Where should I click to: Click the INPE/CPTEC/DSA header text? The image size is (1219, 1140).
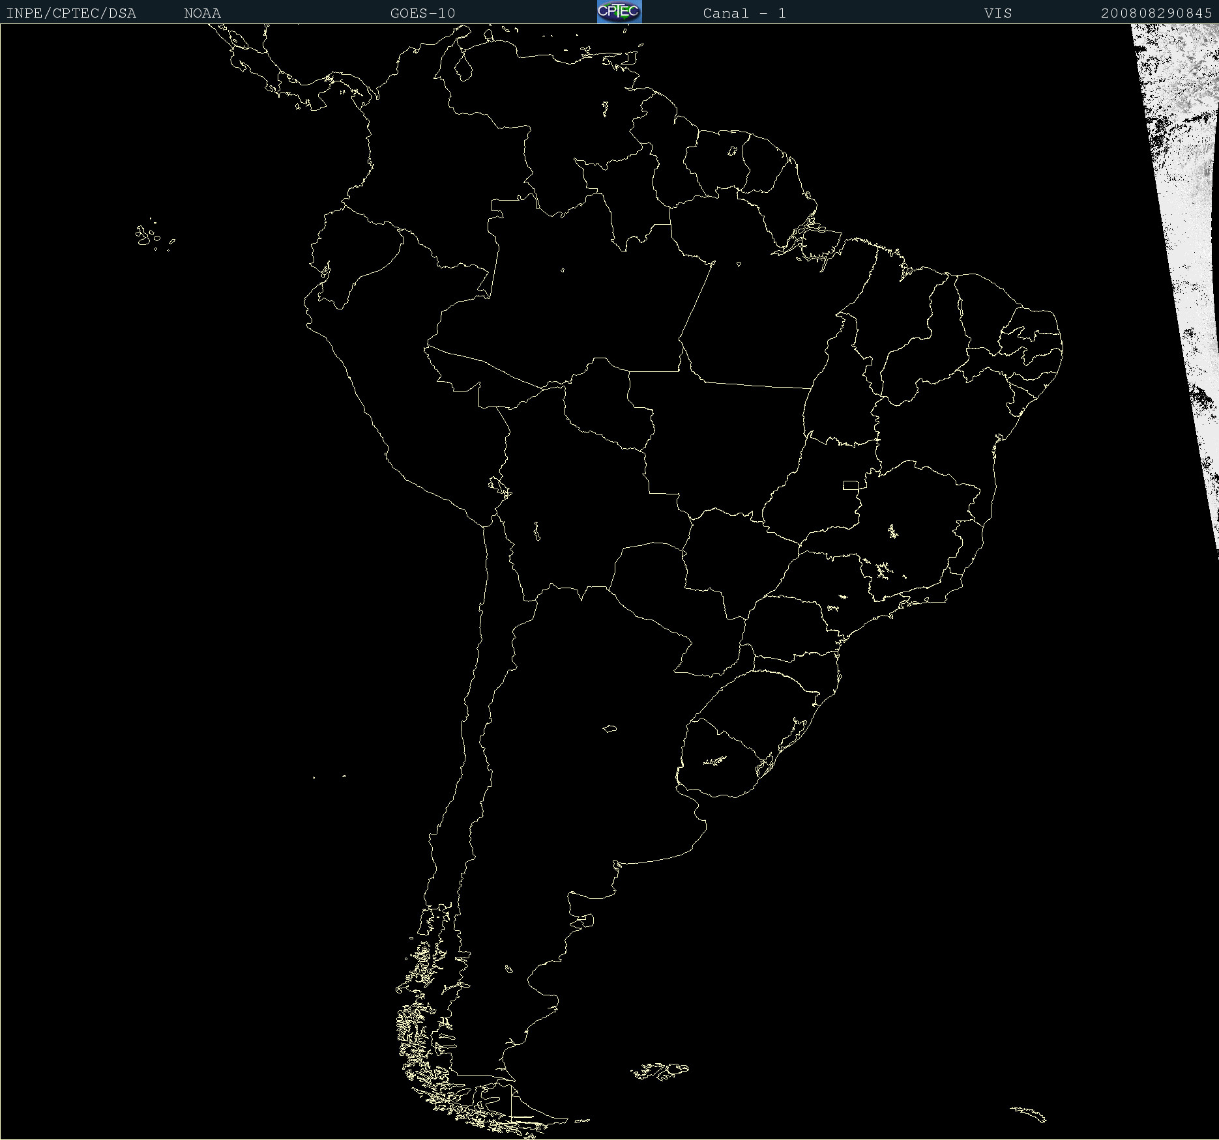click(x=71, y=14)
